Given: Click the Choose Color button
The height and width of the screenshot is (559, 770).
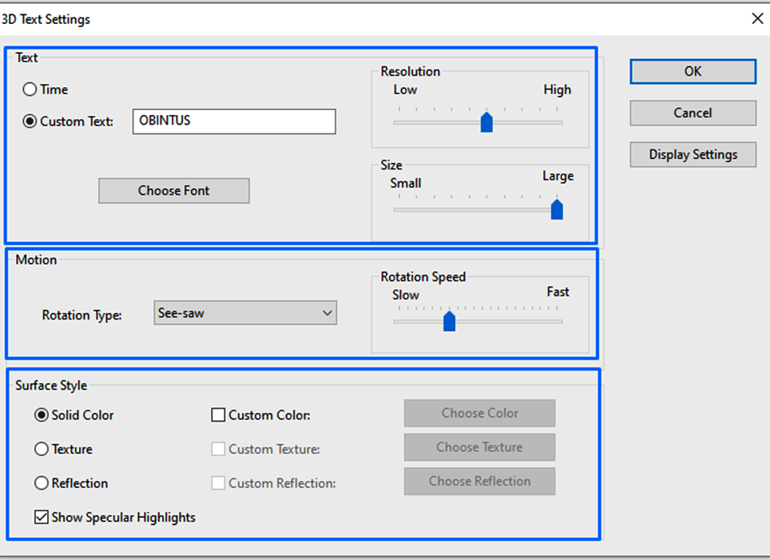Looking at the screenshot, I should pyautogui.click(x=478, y=413).
